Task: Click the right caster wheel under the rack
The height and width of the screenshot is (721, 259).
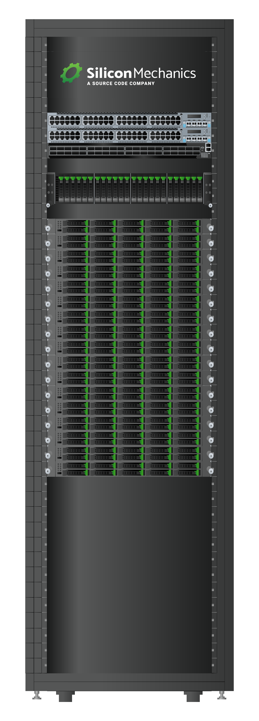Action: click(x=193, y=696)
